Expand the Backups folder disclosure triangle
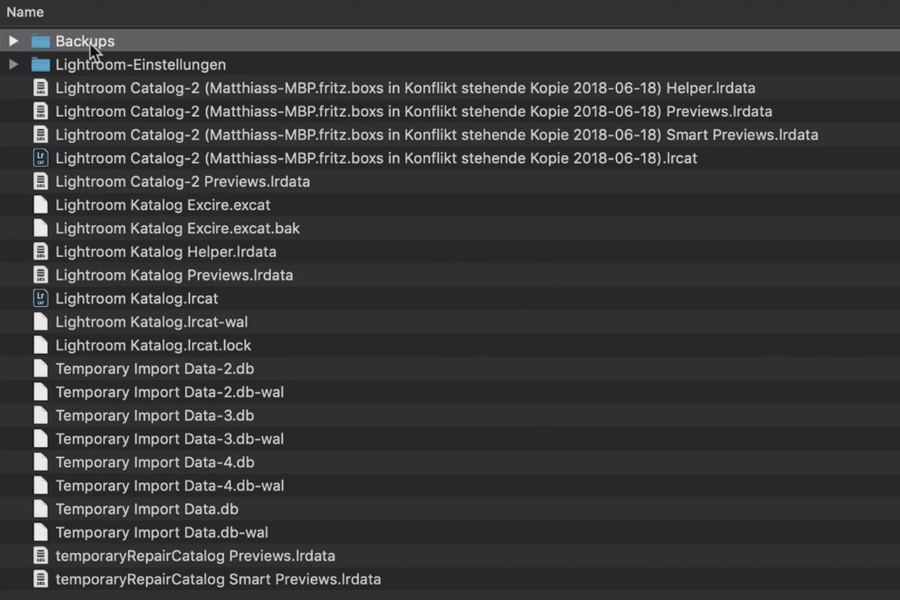 coord(13,41)
